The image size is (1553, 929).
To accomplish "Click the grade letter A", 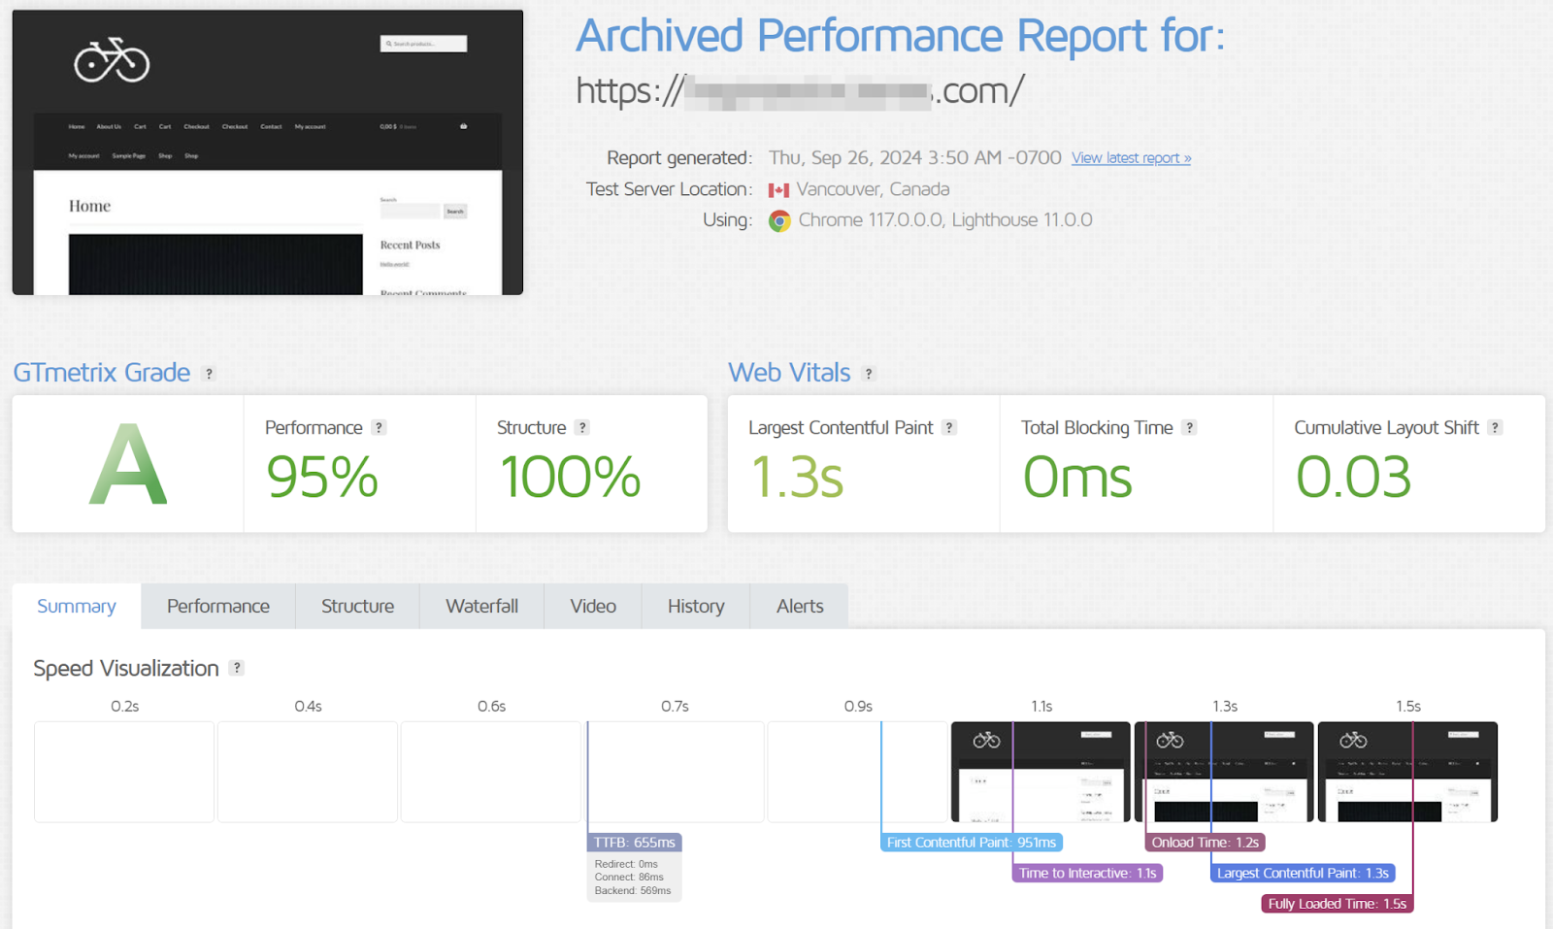I will [x=128, y=465].
